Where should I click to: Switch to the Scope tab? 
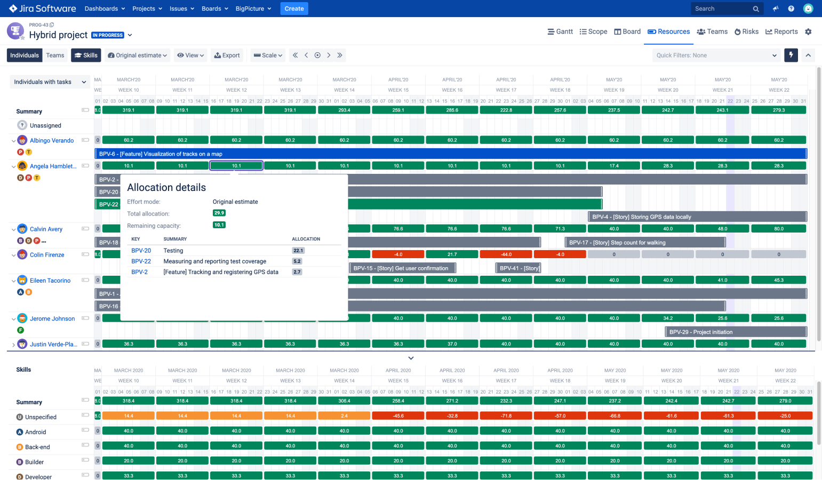click(x=594, y=31)
